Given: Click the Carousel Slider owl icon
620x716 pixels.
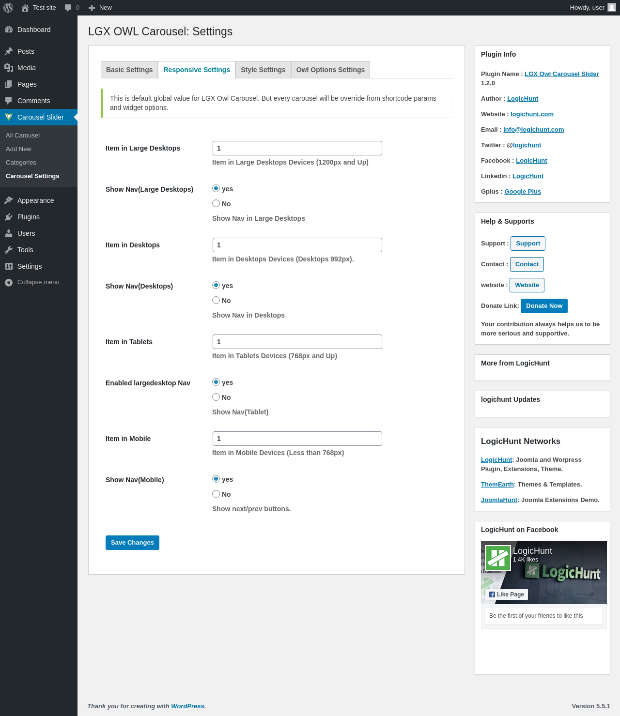Looking at the screenshot, I should (x=9, y=117).
